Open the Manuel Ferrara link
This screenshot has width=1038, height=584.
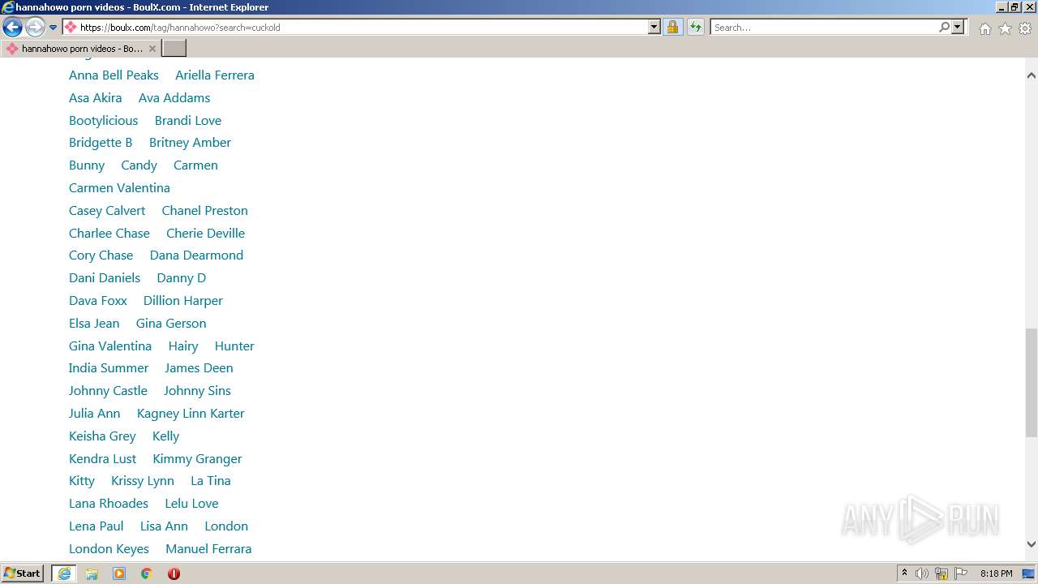tap(208, 548)
